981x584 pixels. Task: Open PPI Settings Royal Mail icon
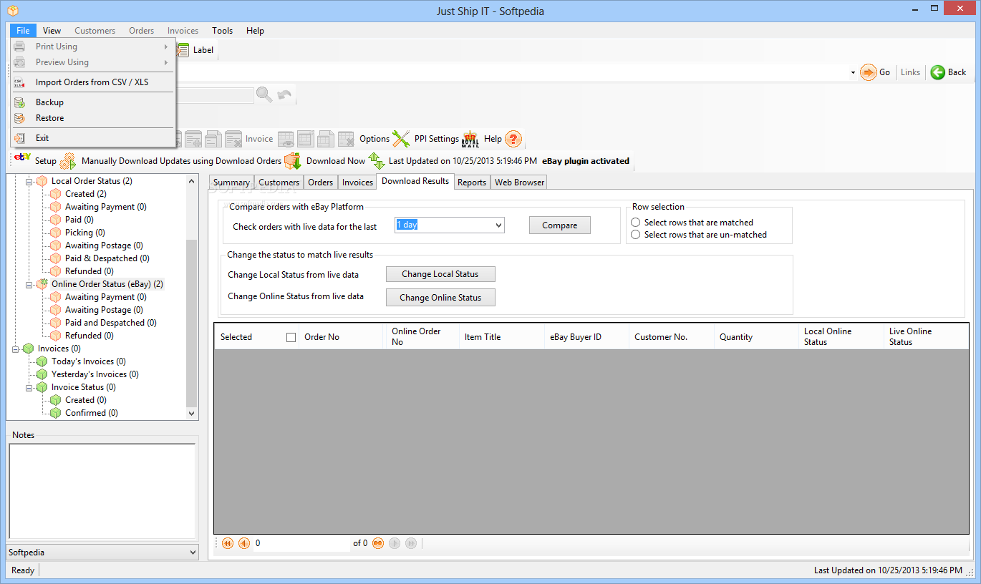pos(470,139)
